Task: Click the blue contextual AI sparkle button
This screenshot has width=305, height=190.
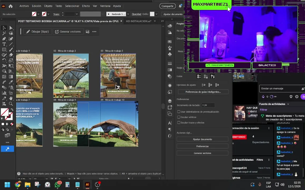Action: 7,149
